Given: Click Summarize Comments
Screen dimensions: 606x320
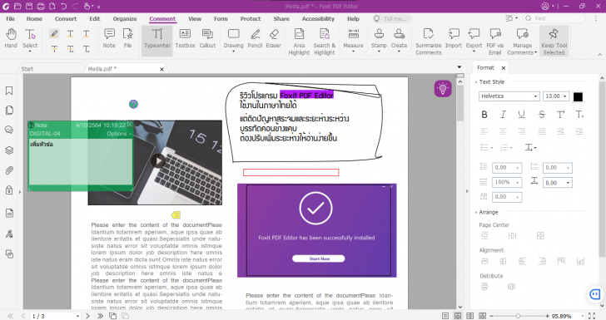Looking at the screenshot, I should 428,42.
